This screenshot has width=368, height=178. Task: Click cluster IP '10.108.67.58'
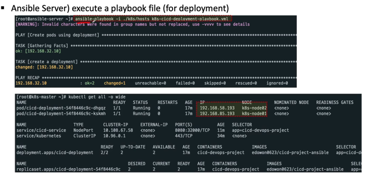(x=118, y=130)
